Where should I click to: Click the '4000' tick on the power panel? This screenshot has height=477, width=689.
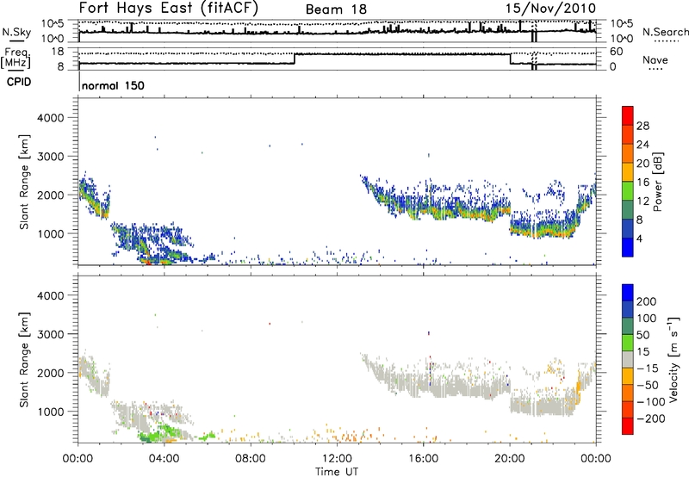pos(51,118)
